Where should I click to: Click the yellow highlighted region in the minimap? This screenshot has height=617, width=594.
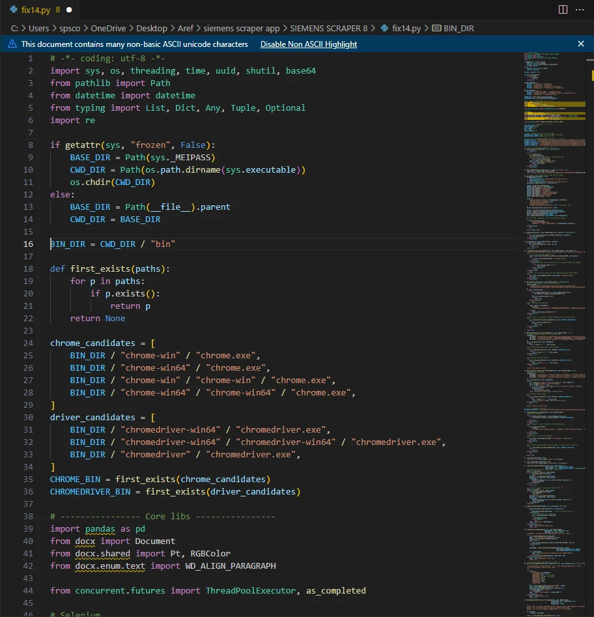click(x=554, y=104)
